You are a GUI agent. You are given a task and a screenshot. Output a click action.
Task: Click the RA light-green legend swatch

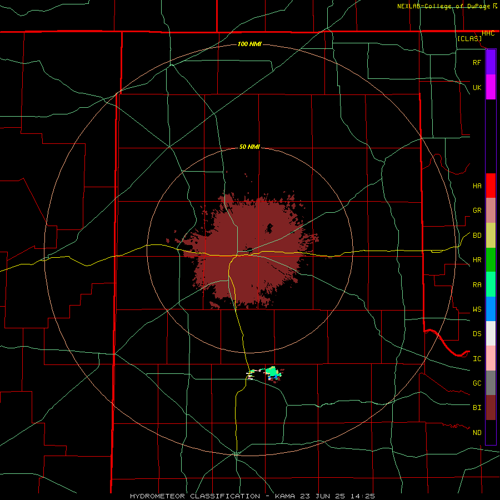pos(491,284)
